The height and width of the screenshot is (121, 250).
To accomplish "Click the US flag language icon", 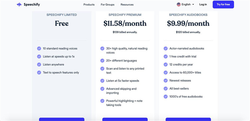I will tap(178, 4).
